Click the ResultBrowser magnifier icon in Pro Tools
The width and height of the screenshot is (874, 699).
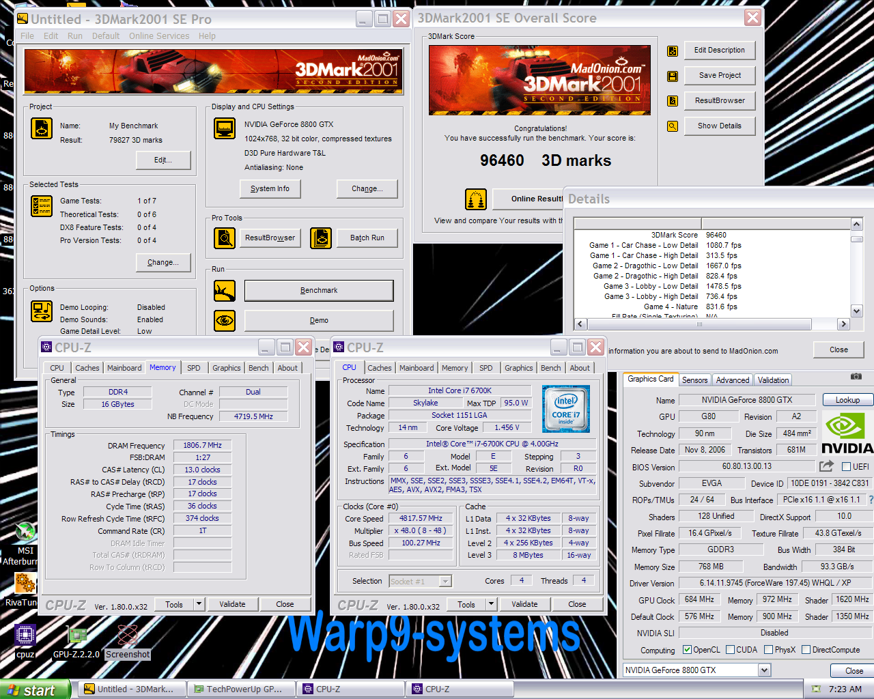[x=225, y=238]
